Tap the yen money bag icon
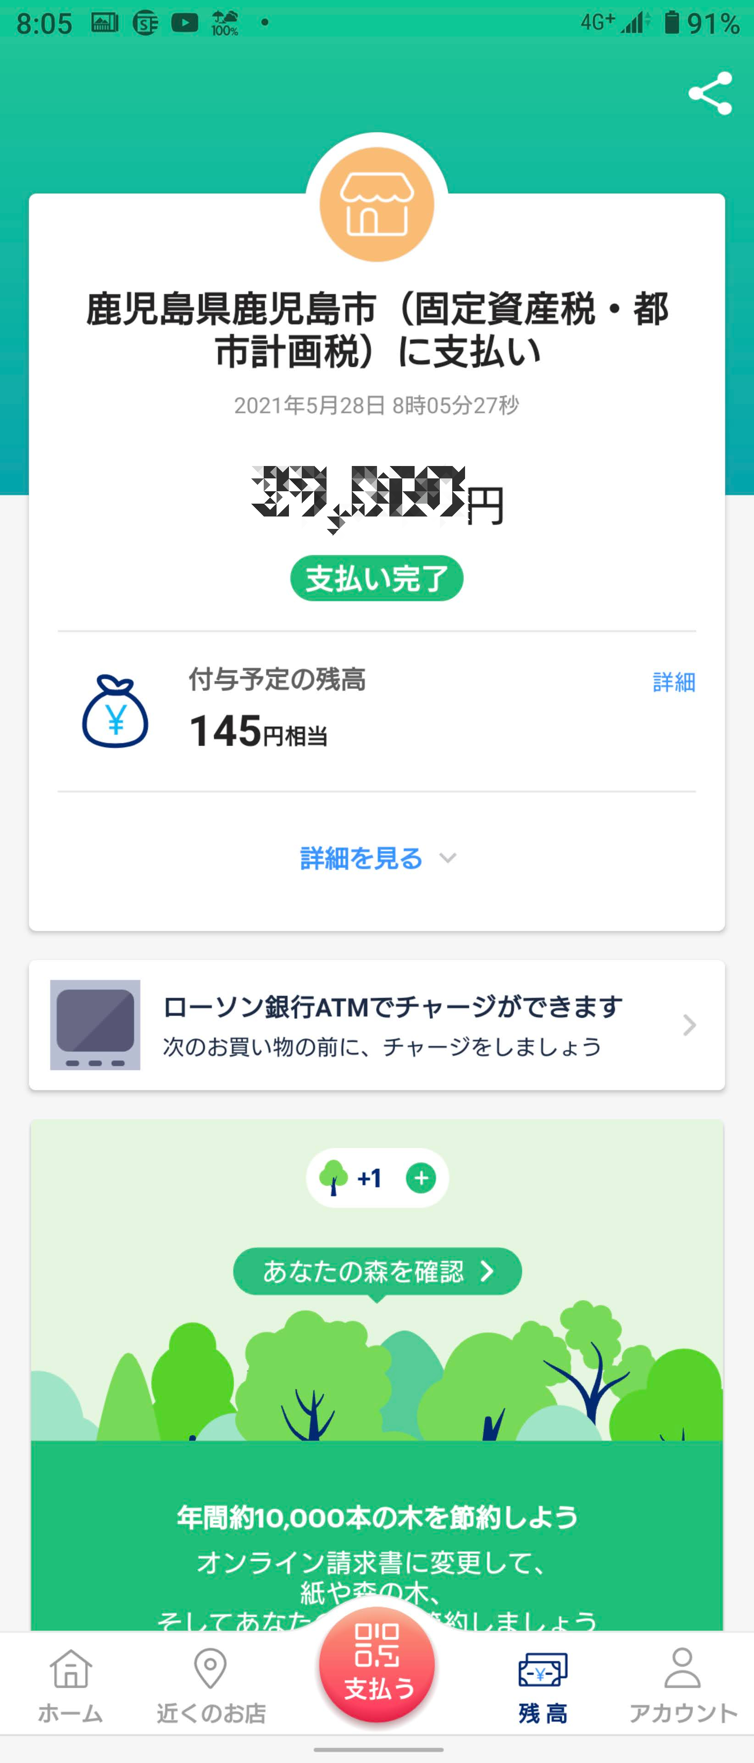The height and width of the screenshot is (1763, 754). (115, 712)
